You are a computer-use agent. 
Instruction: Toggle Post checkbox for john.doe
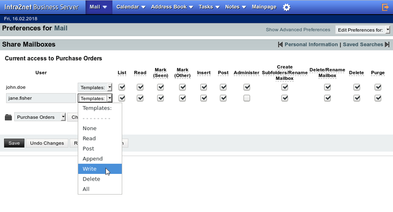coord(223,87)
